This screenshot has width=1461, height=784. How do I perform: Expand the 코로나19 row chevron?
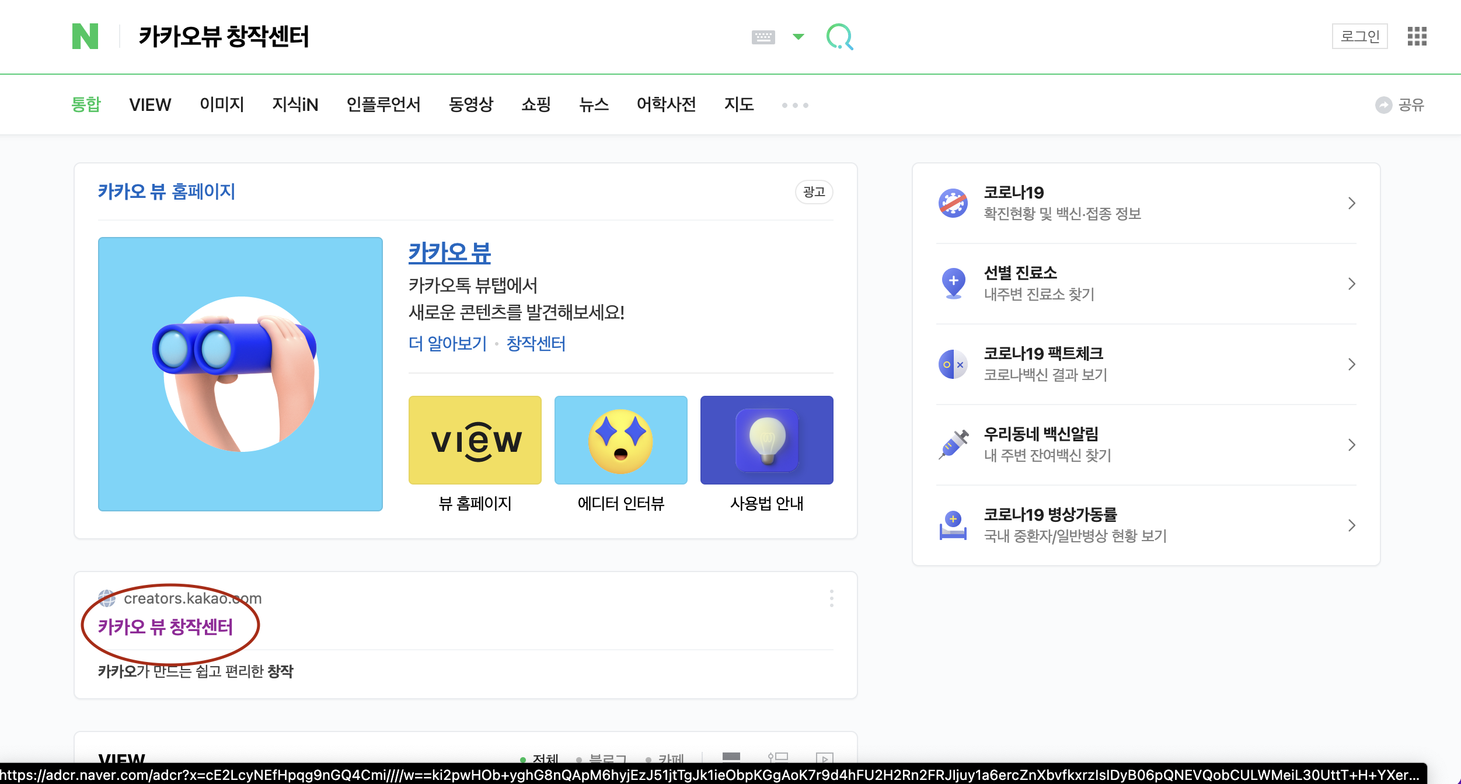coord(1352,203)
